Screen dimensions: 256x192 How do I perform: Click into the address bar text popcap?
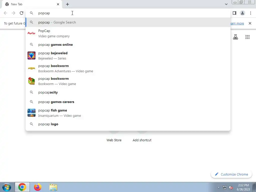click(44, 13)
